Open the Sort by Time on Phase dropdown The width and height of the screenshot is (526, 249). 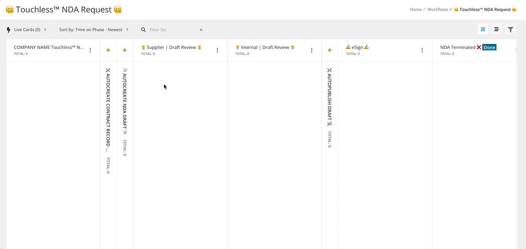point(94,30)
